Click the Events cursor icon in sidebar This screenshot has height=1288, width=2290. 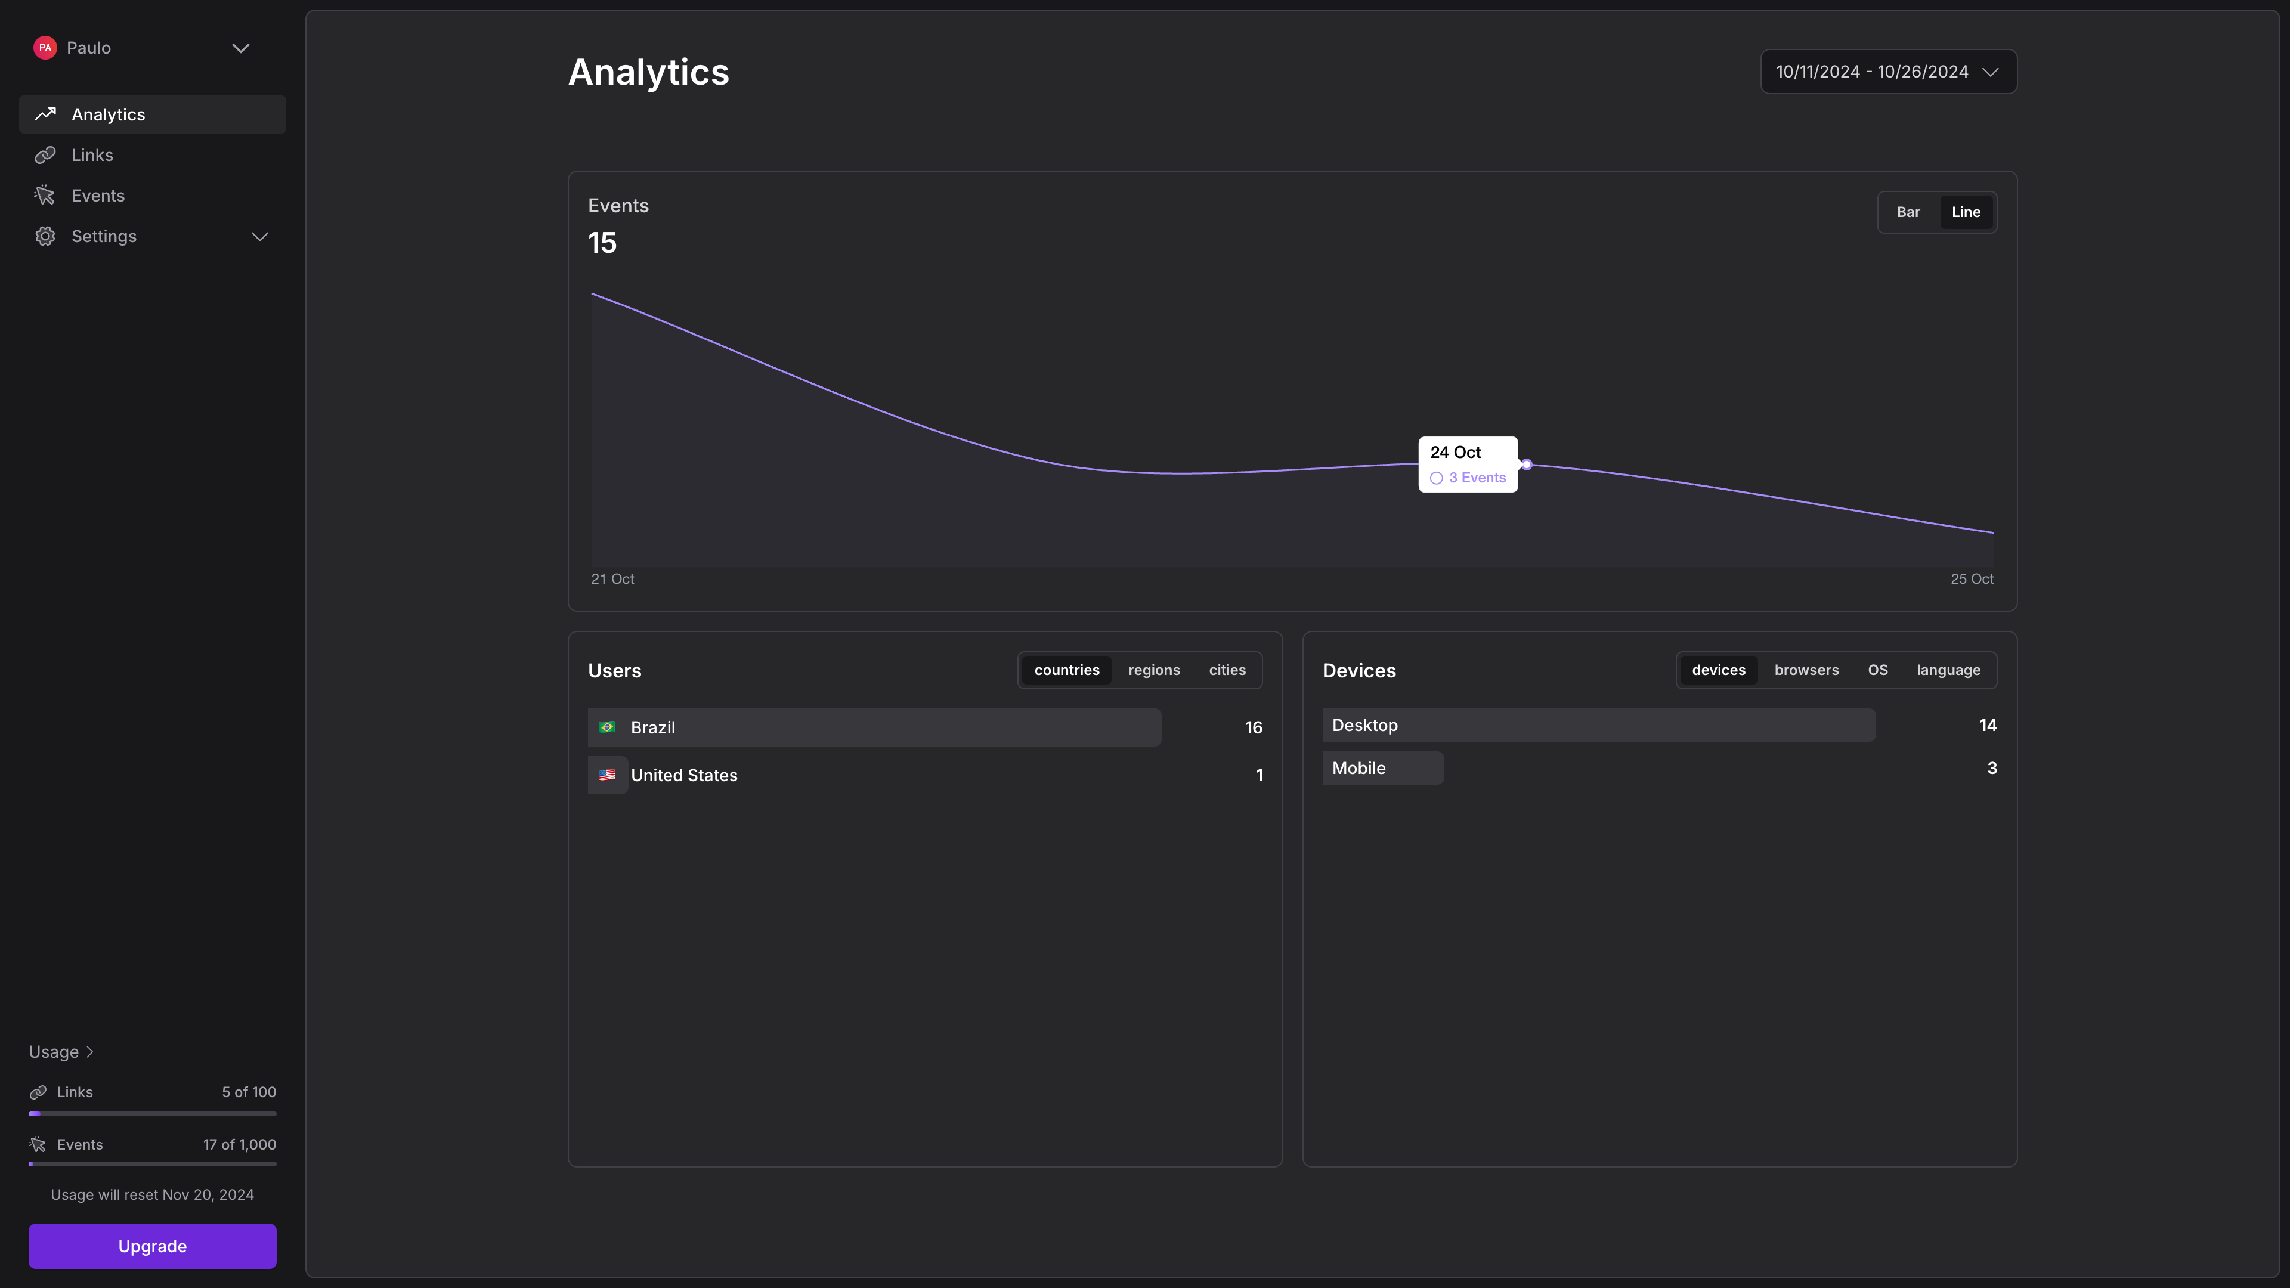coord(45,196)
